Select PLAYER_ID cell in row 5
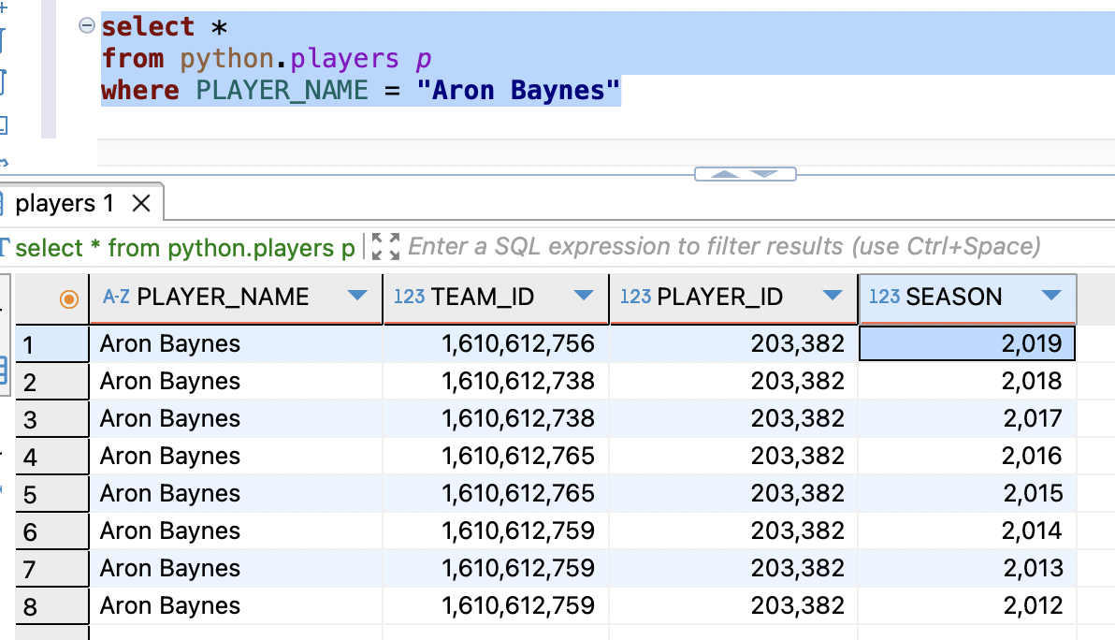 coord(734,493)
